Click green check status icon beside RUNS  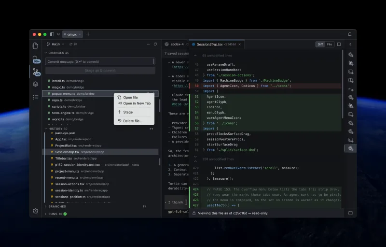pyautogui.click(x=65, y=214)
